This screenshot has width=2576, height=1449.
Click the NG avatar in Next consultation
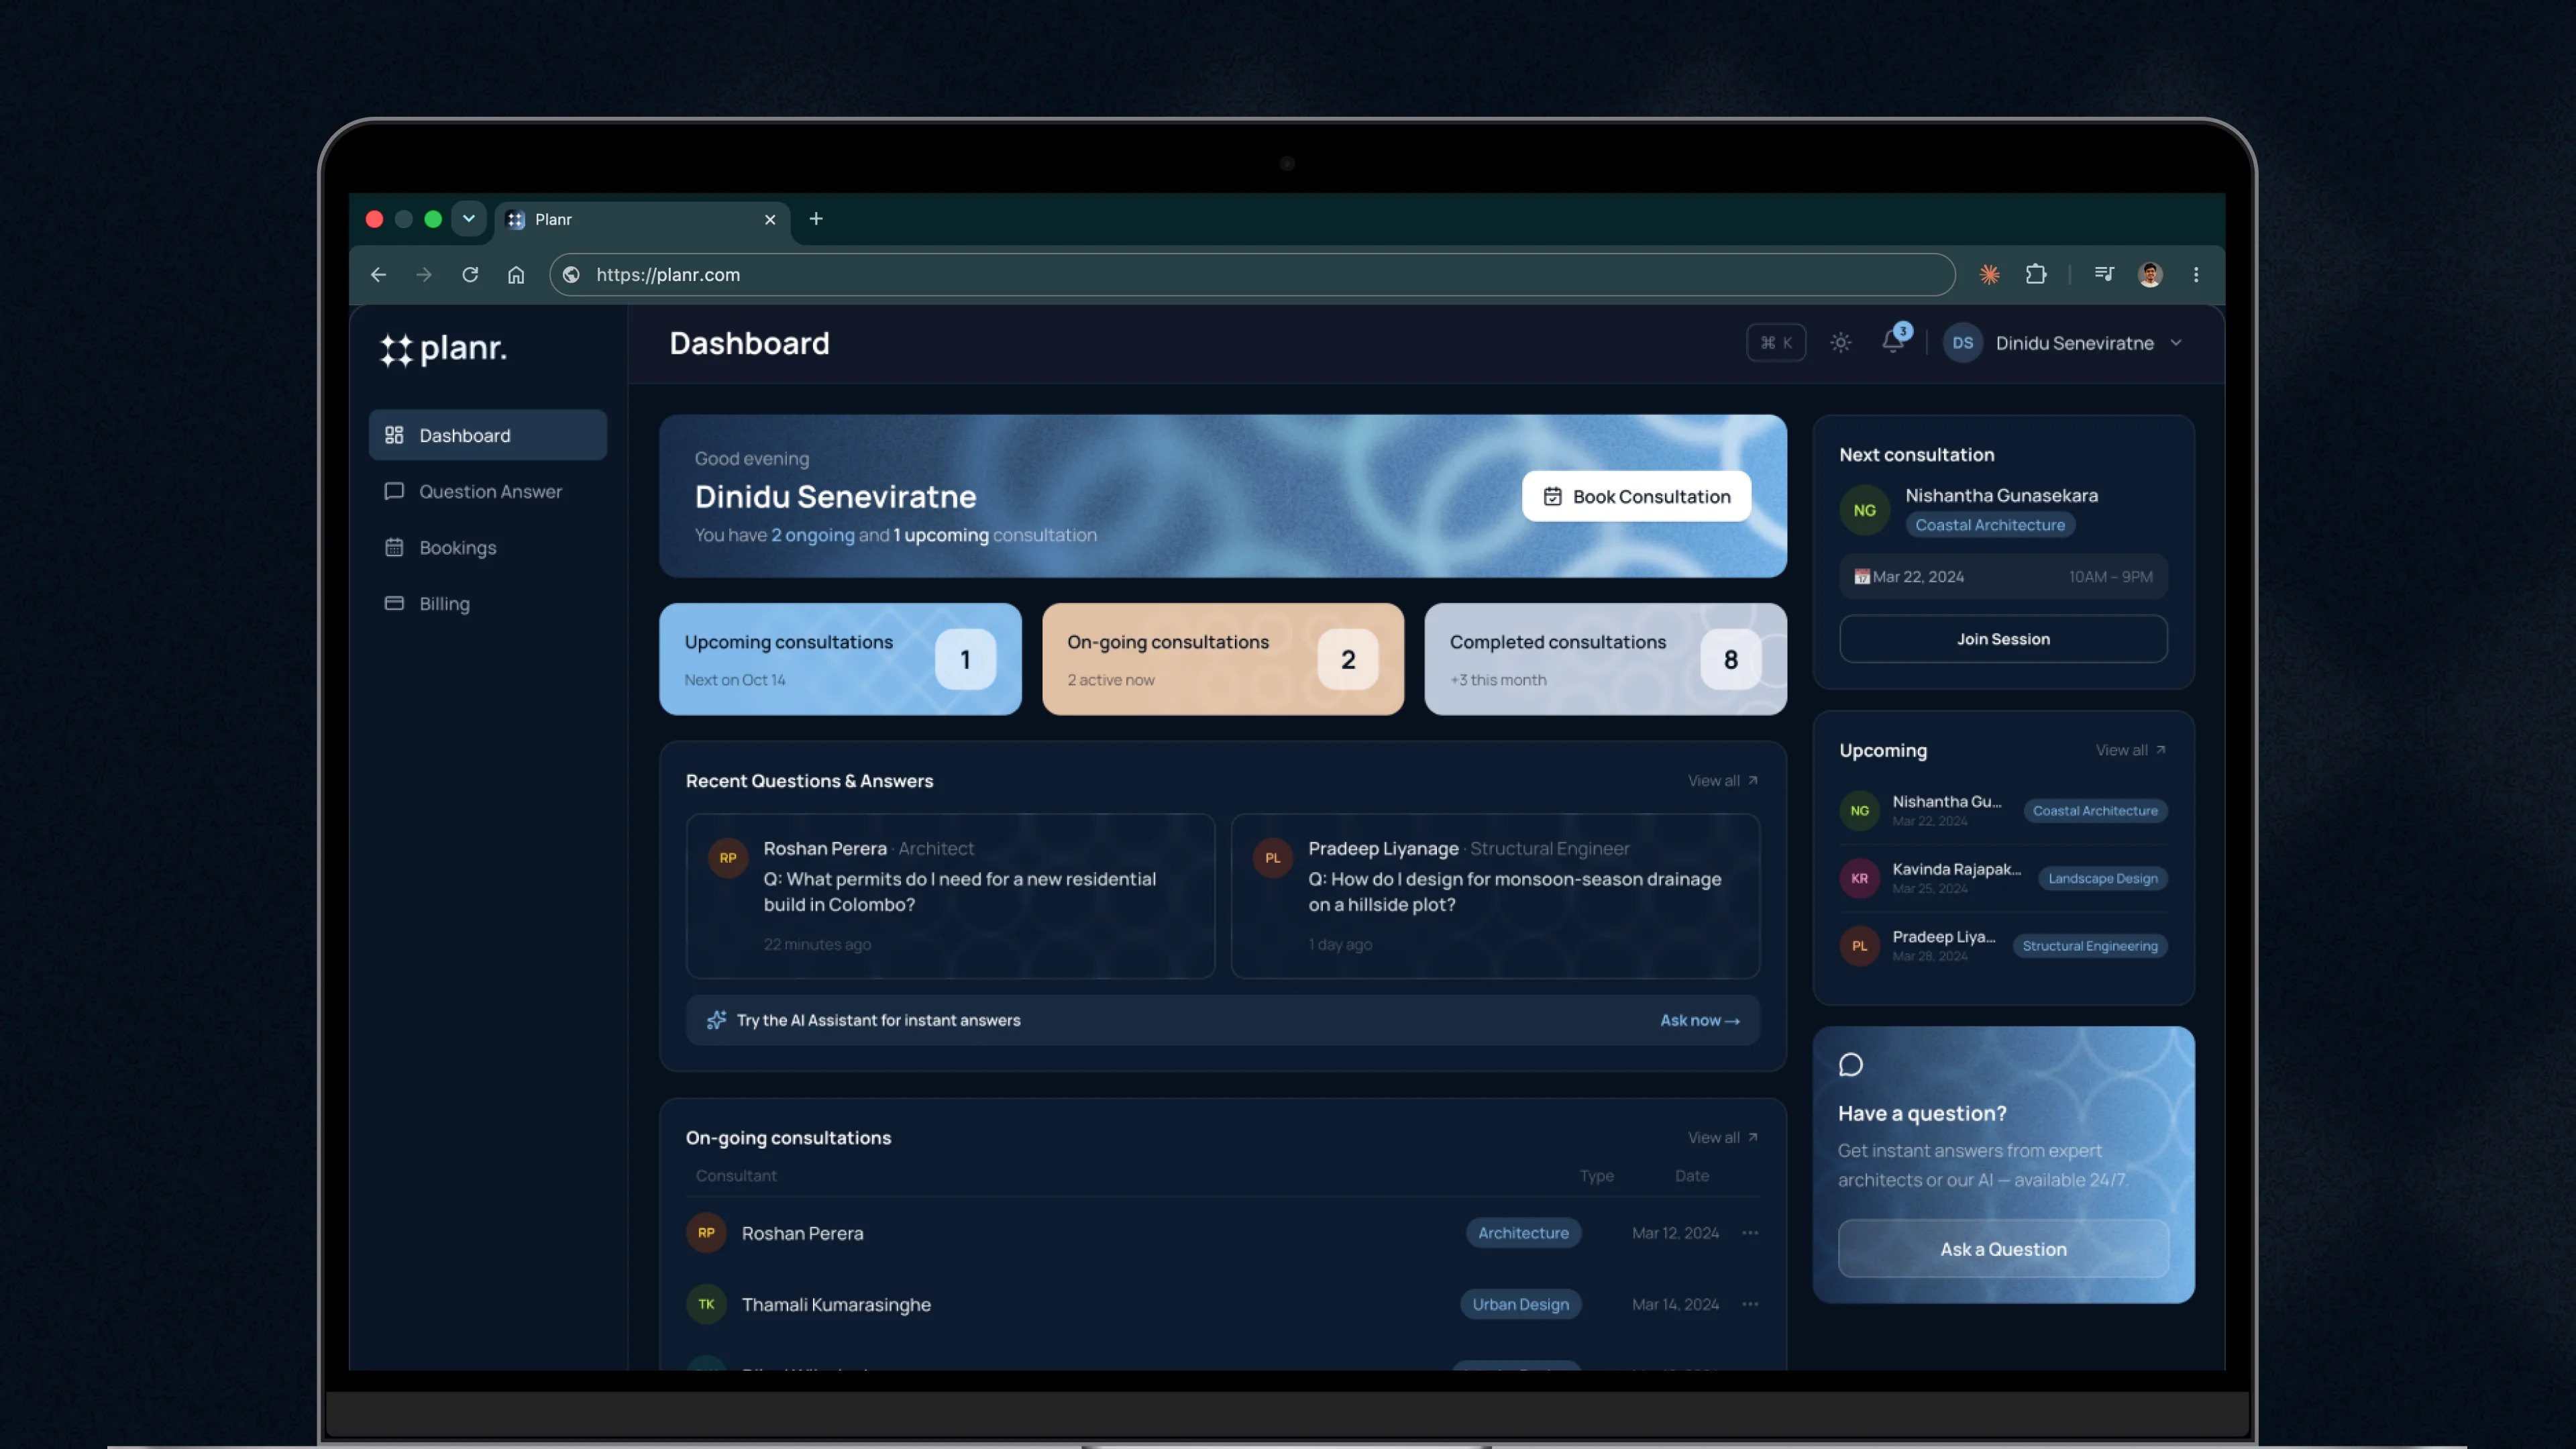coord(1864,510)
